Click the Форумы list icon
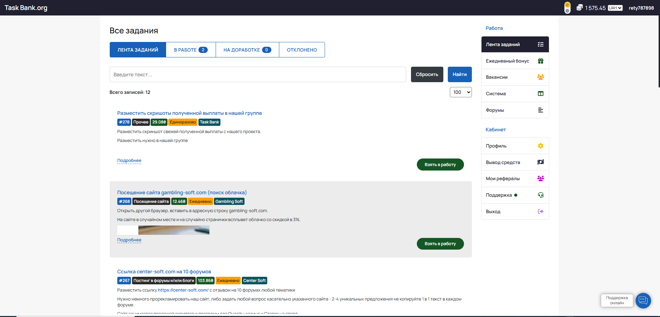660x317 pixels. pos(540,110)
